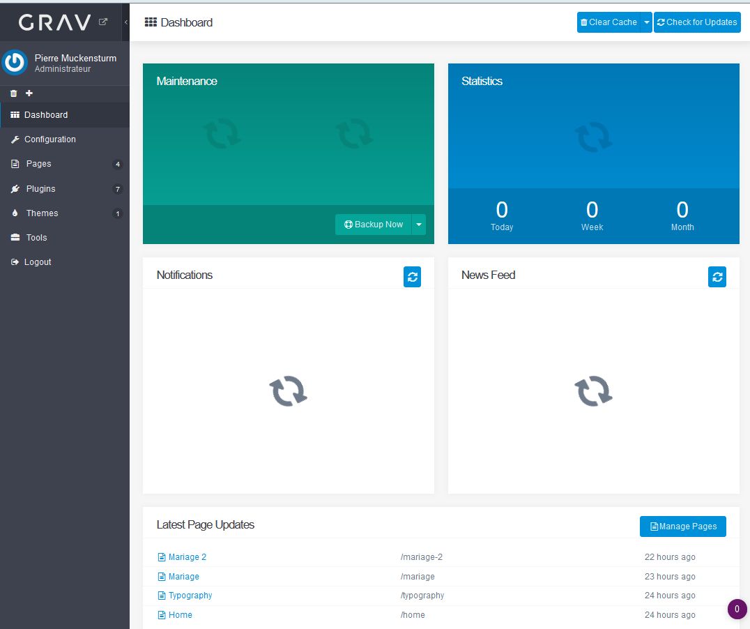Click the plus icon to add new

click(29, 93)
